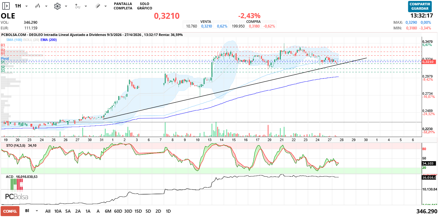Click the EMA (200) indicator label

pyautogui.click(x=49, y=40)
